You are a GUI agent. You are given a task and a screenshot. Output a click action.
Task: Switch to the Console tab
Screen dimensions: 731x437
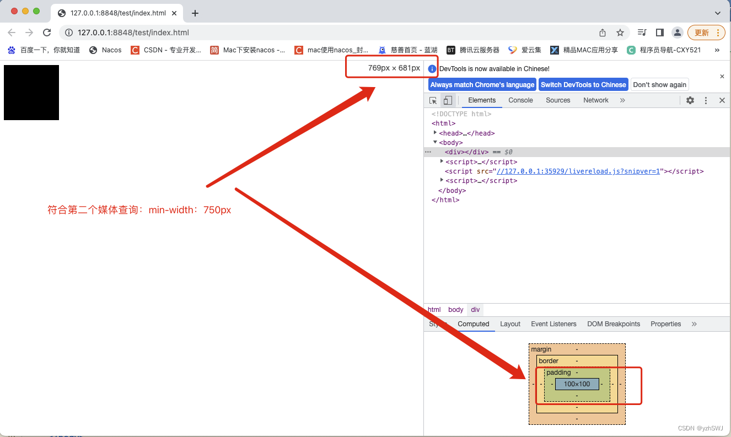[x=520, y=100]
